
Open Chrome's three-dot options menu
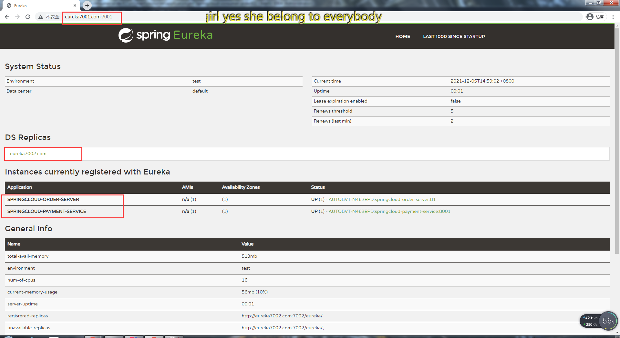(613, 17)
